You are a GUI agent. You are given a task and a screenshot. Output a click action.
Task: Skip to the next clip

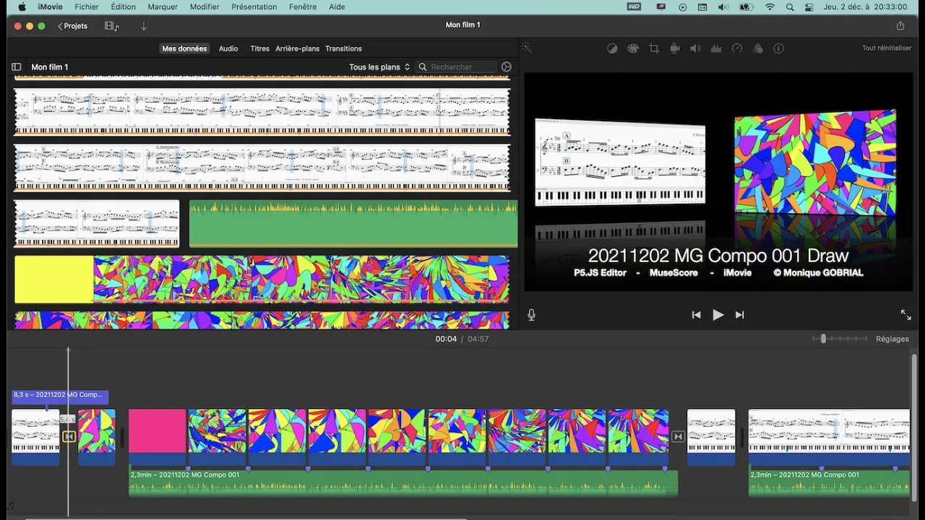coord(739,315)
